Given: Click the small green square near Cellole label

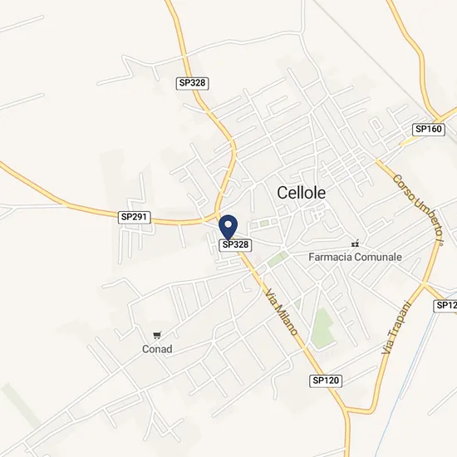Looking at the screenshot, I should (x=264, y=224).
